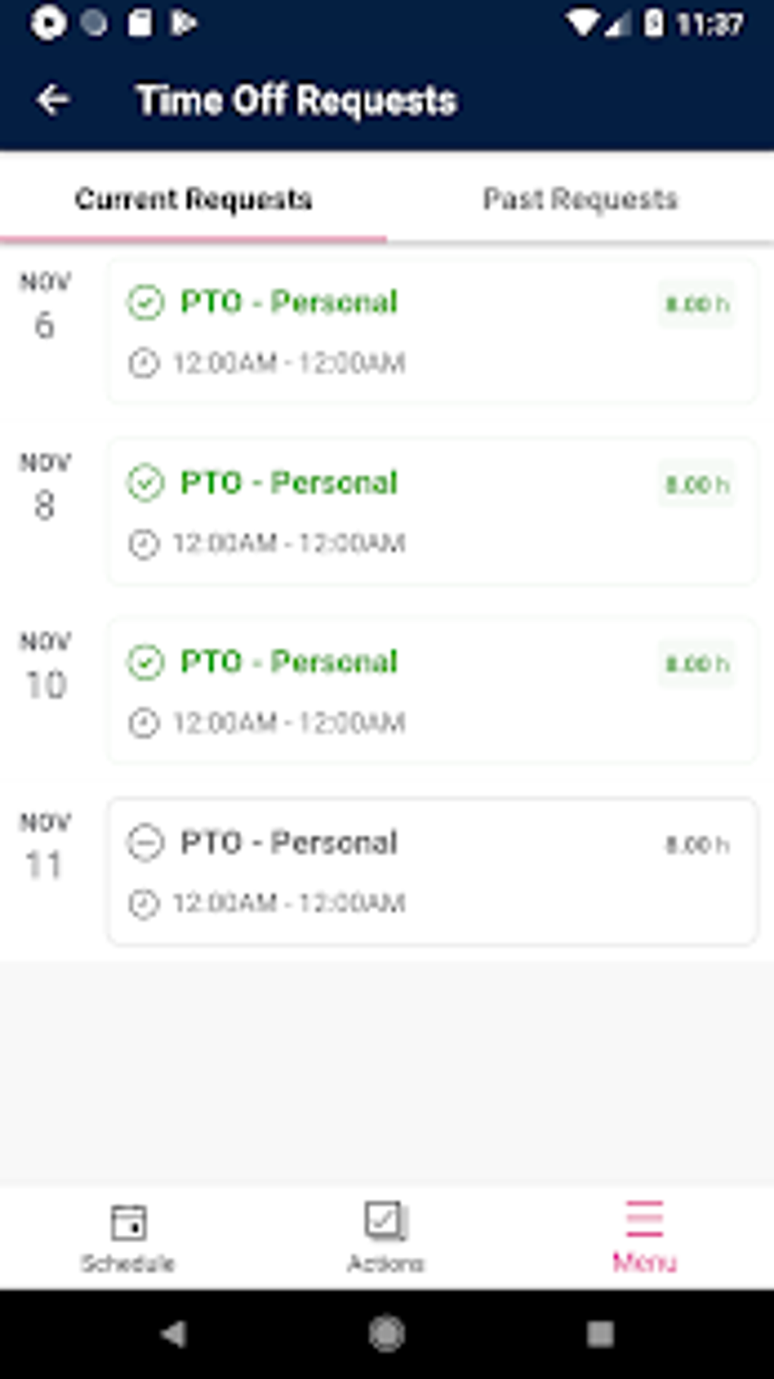Screen dimensions: 774x1379
Task: Tap approved checkmark icon for Nov 6
Action: click(146, 303)
